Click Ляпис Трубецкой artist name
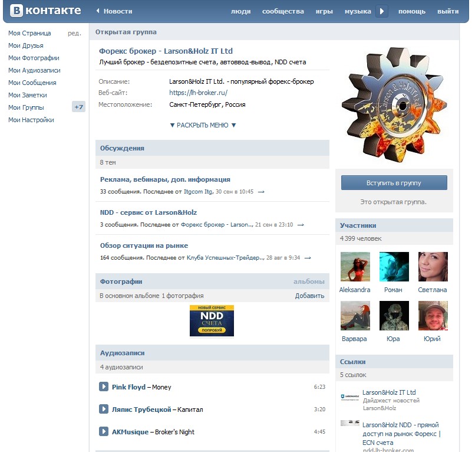The height and width of the screenshot is (452, 475). pyautogui.click(x=141, y=410)
